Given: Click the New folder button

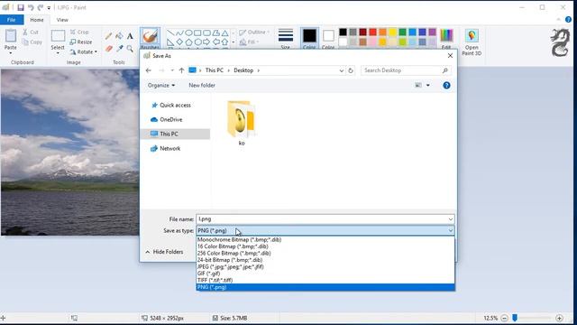Looking at the screenshot, I should pos(202,85).
